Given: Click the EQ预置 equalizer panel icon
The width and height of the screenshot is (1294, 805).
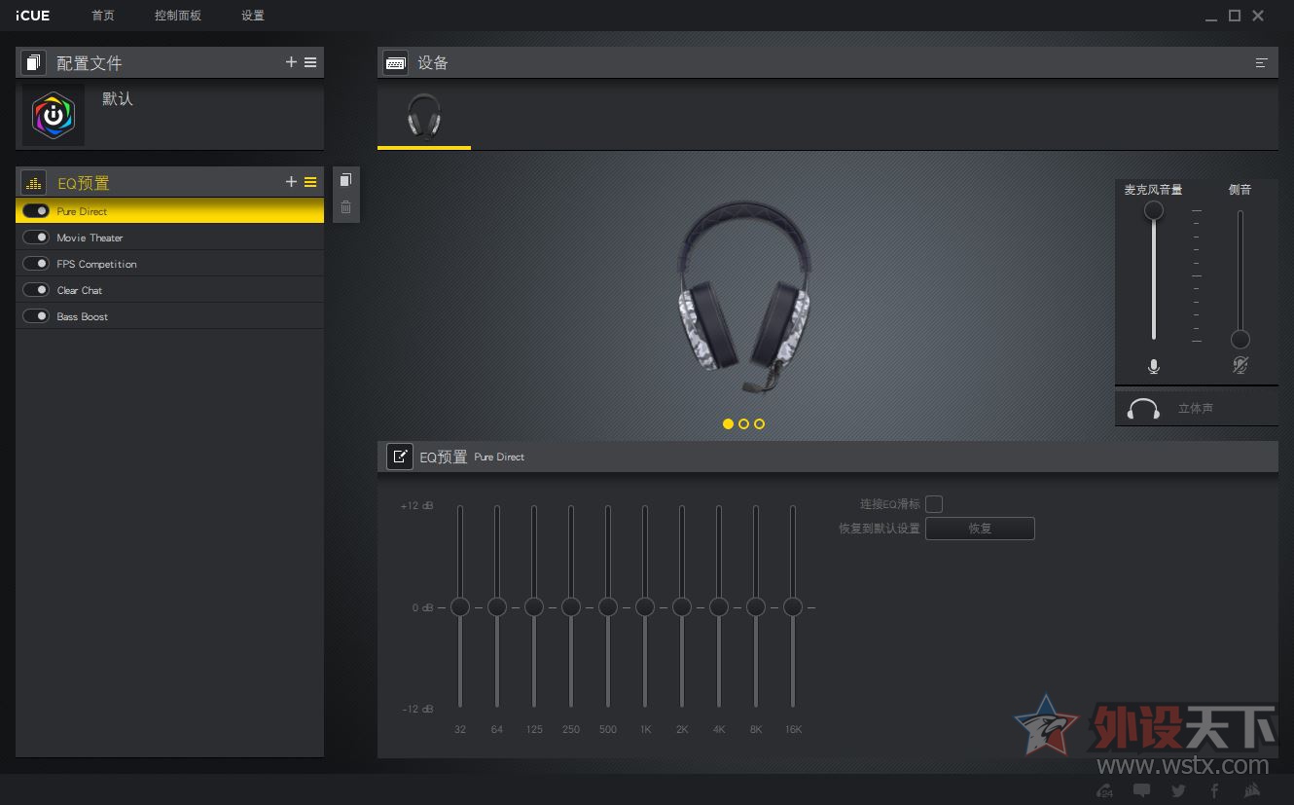Looking at the screenshot, I should (33, 183).
